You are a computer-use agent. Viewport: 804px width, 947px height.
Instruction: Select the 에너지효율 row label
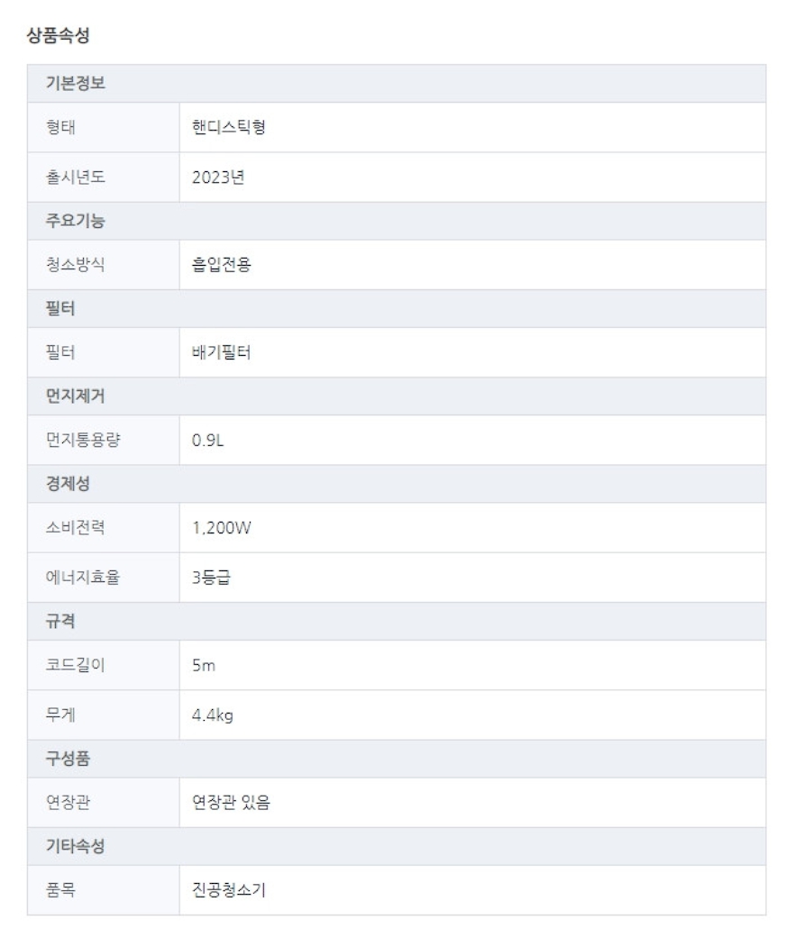(83, 578)
